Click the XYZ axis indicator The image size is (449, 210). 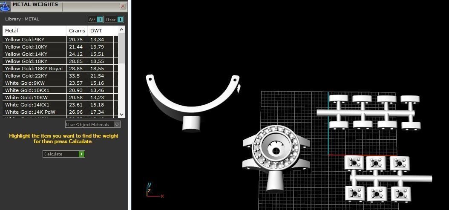pyautogui.click(x=155, y=190)
